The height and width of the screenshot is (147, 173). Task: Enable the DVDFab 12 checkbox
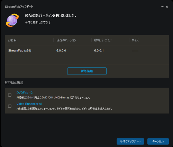[10, 95]
